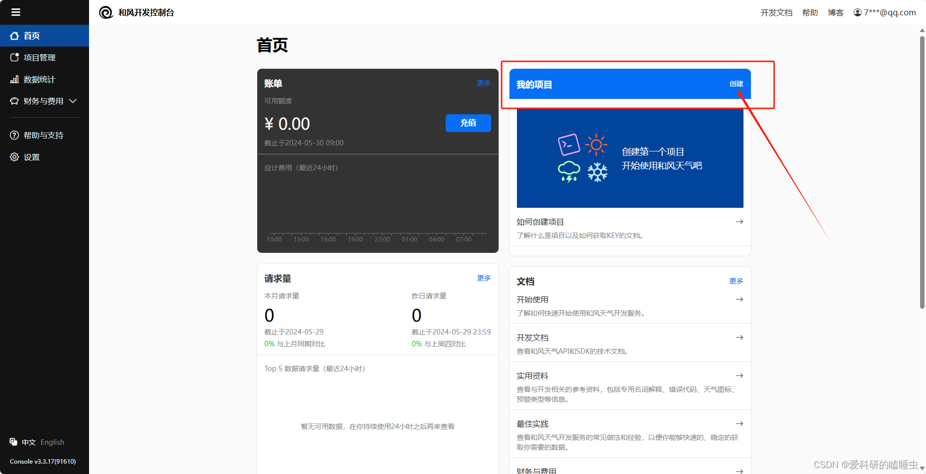The image size is (926, 474).
Task: Click Top 5 数据请求量 label
Action: tap(315, 369)
